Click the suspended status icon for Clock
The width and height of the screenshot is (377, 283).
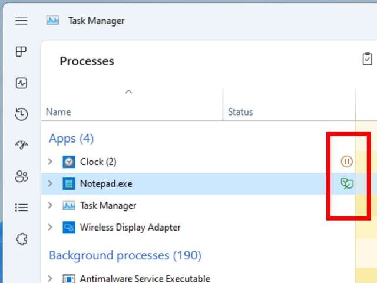coord(346,162)
